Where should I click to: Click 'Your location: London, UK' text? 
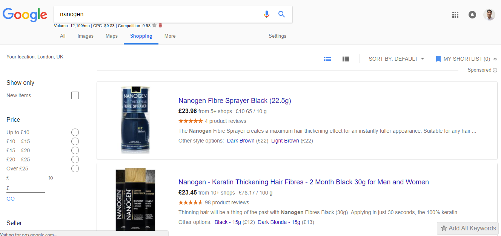pyautogui.click(x=35, y=57)
